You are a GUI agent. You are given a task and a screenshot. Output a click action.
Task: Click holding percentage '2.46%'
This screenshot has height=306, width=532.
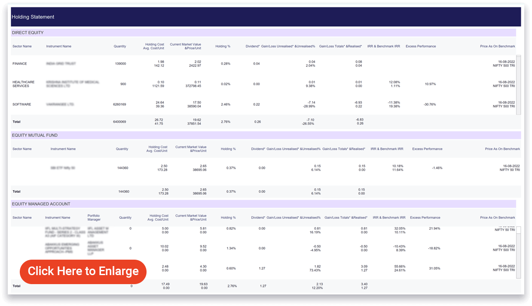[226, 104]
